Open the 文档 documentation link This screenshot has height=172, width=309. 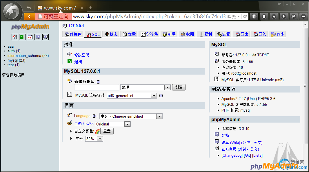point(225,136)
